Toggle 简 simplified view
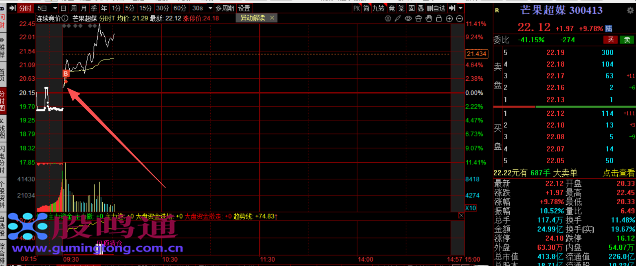636x266 pixels. tap(366, 8)
